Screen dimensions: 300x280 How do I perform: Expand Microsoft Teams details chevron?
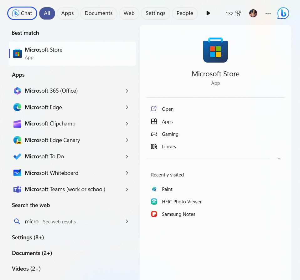(127, 189)
